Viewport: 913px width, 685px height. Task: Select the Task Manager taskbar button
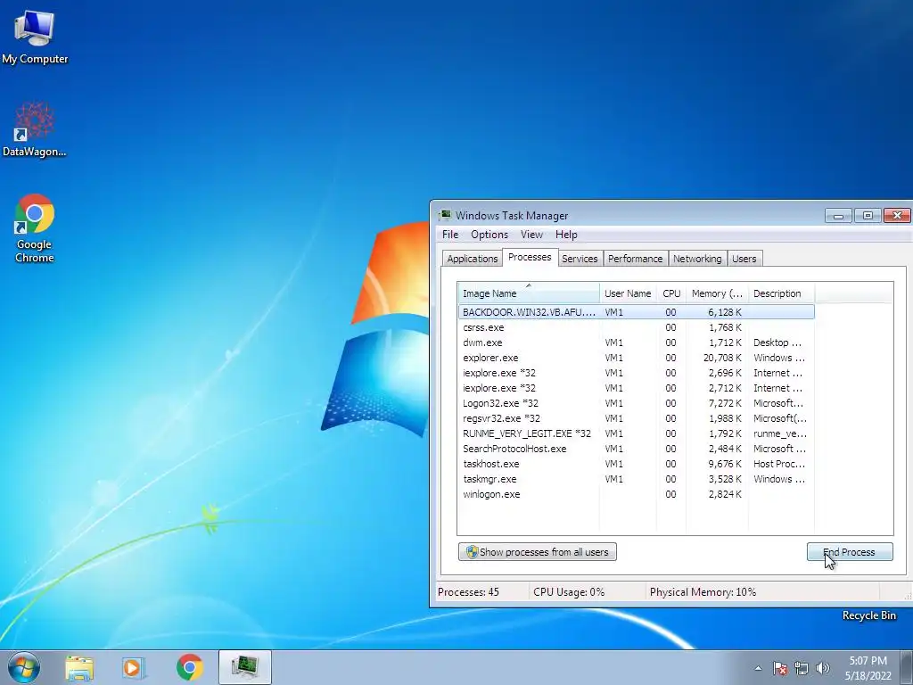[245, 667]
